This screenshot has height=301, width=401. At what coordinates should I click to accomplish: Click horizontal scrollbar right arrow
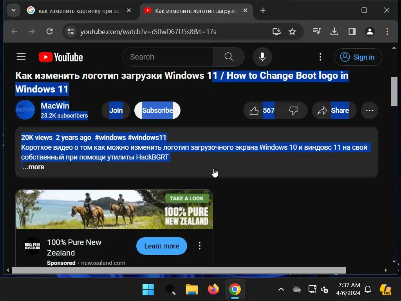pos(386,270)
